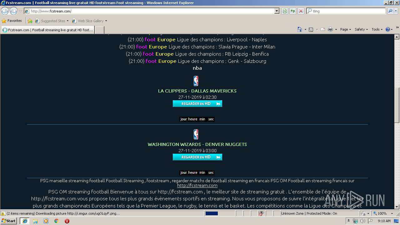Viewport: 400px width, 225px height.
Task: Click the InPrivate filtering blocked icon
Action: 261,213
